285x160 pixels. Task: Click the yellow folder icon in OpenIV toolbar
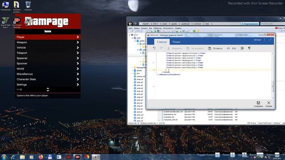coord(198,31)
